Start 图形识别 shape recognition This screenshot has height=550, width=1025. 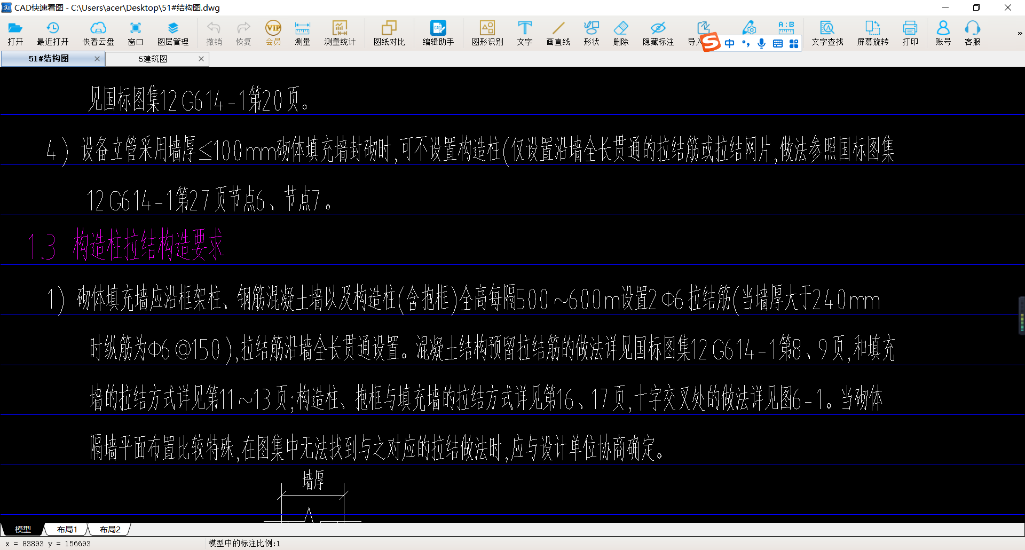(487, 34)
